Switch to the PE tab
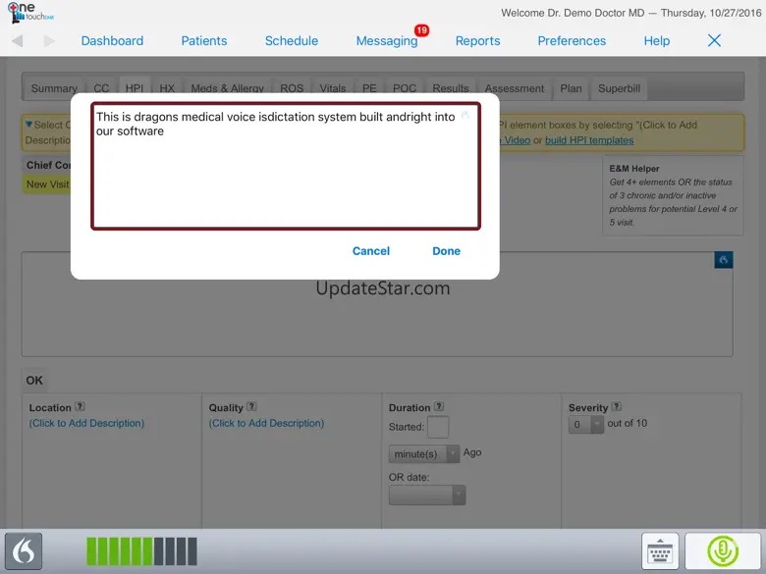Viewport: 766px width, 574px height. (369, 88)
